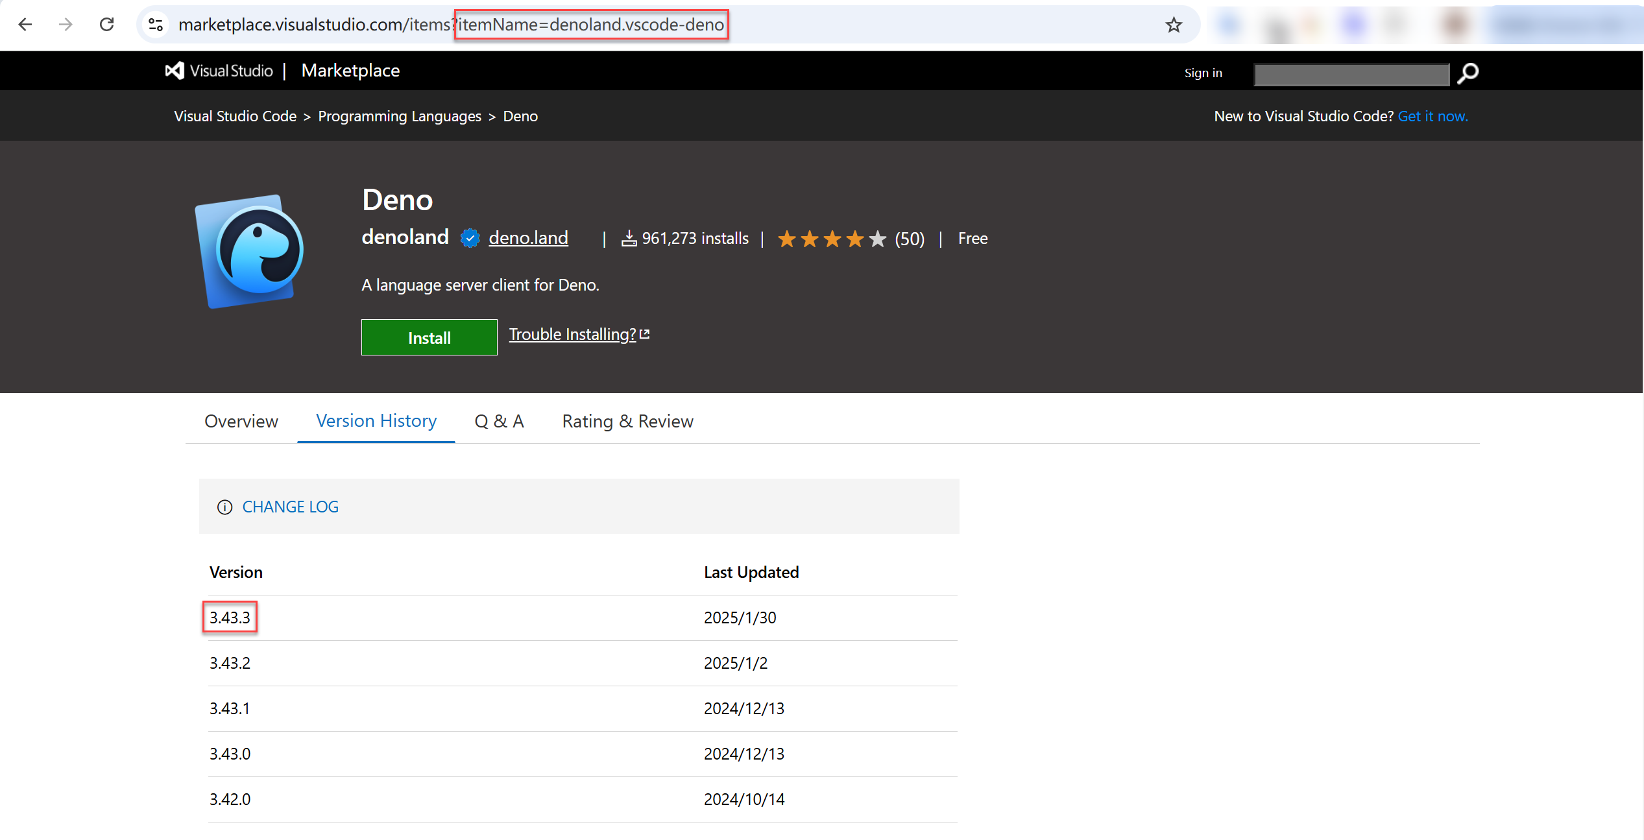Viewport: 1644px width, 840px height.
Task: Bookmark this page with star icon
Action: (x=1173, y=25)
